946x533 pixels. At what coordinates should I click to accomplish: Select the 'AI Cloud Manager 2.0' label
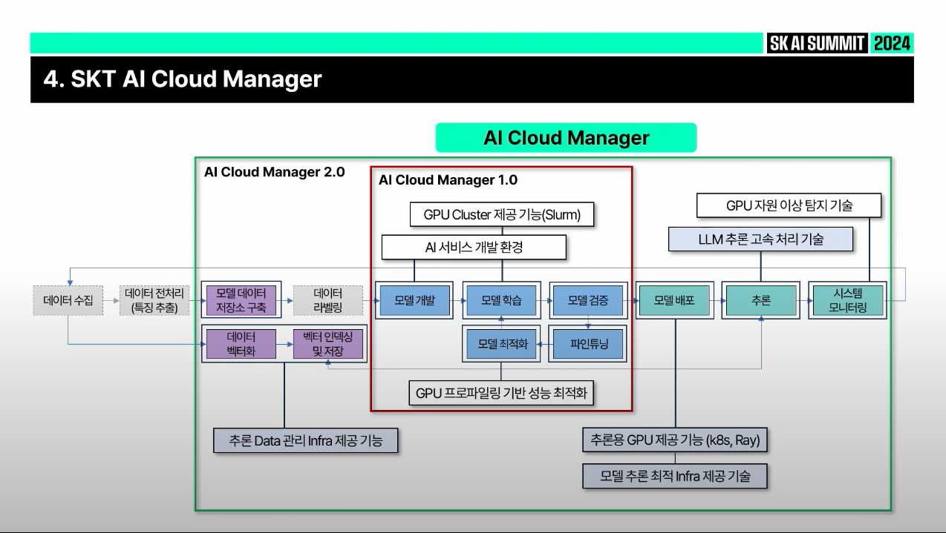tap(275, 172)
